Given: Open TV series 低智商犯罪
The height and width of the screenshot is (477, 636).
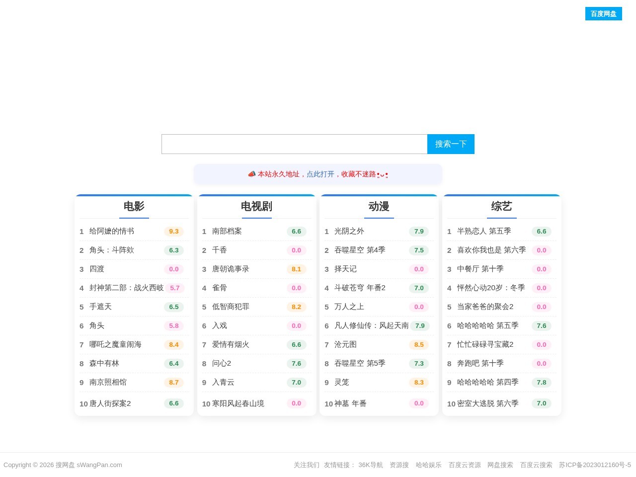Looking at the screenshot, I should (x=231, y=307).
